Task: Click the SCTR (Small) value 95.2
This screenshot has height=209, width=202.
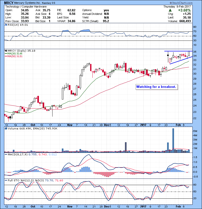Action: (x=106, y=21)
